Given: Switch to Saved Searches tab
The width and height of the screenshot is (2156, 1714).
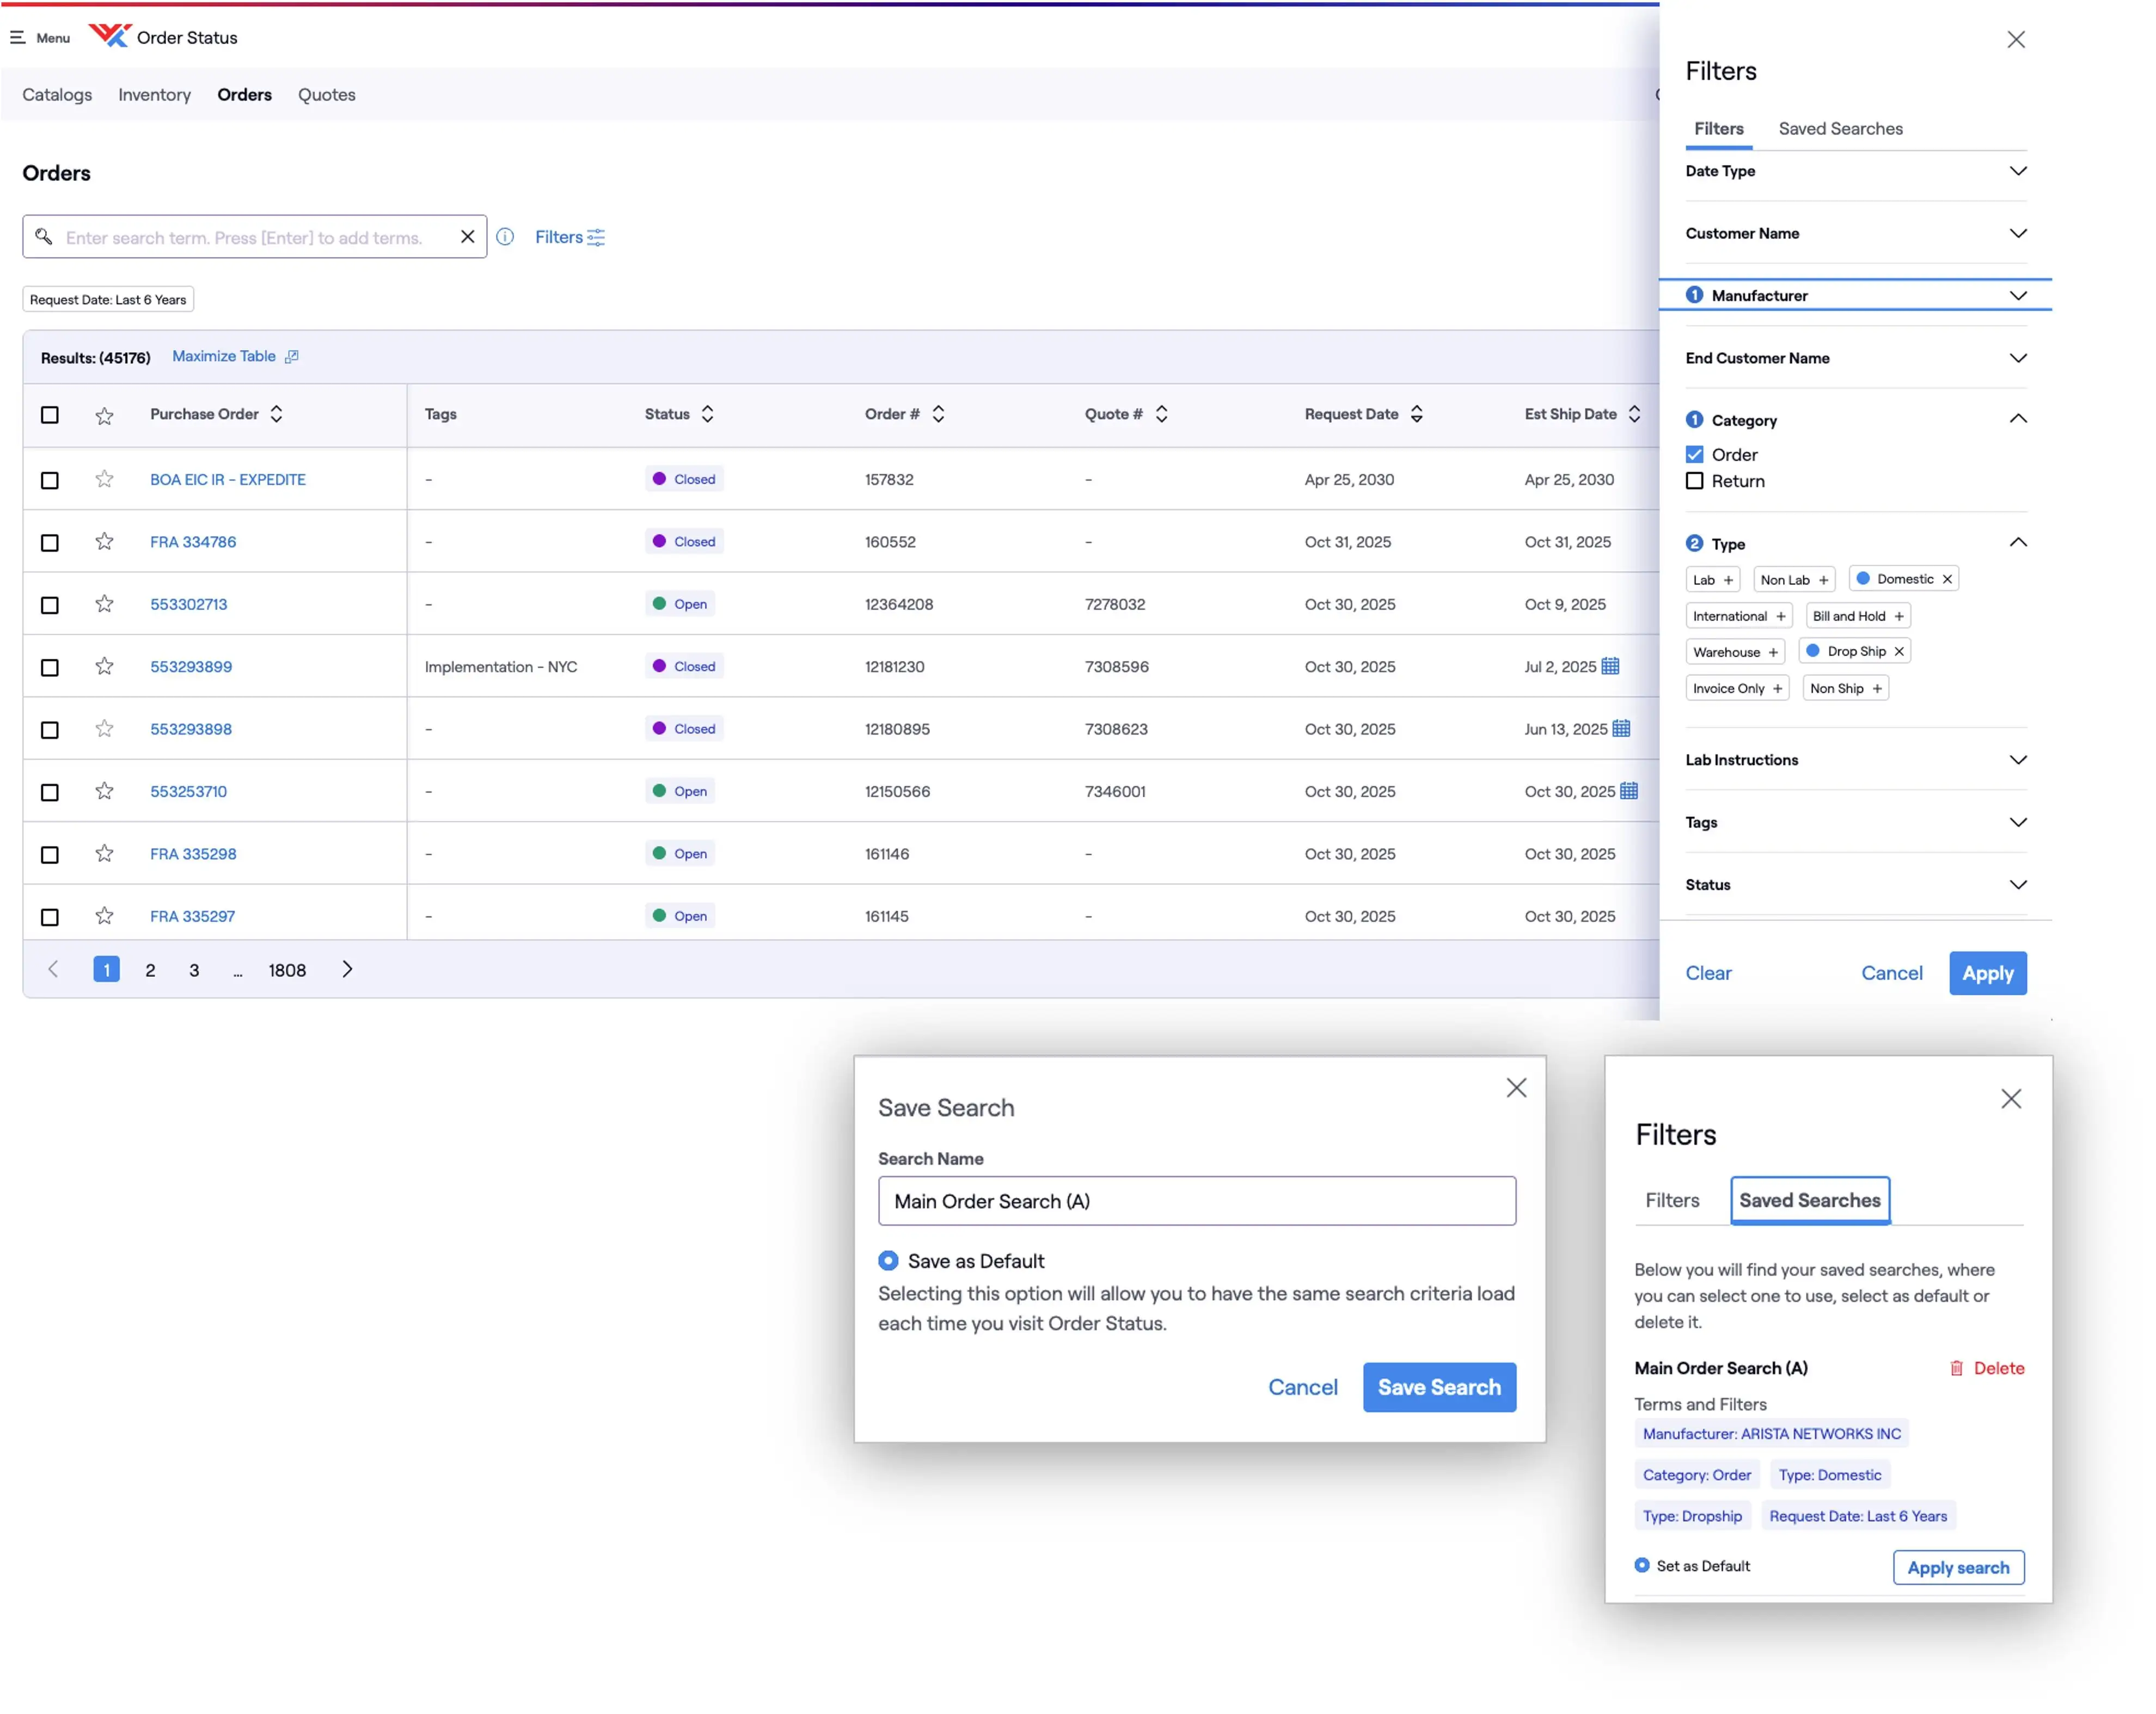Looking at the screenshot, I should 1840,129.
